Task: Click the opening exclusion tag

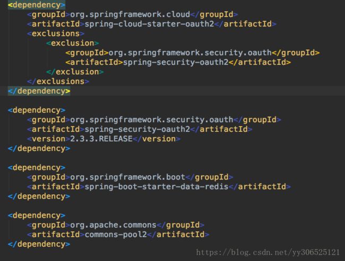Action: point(73,43)
